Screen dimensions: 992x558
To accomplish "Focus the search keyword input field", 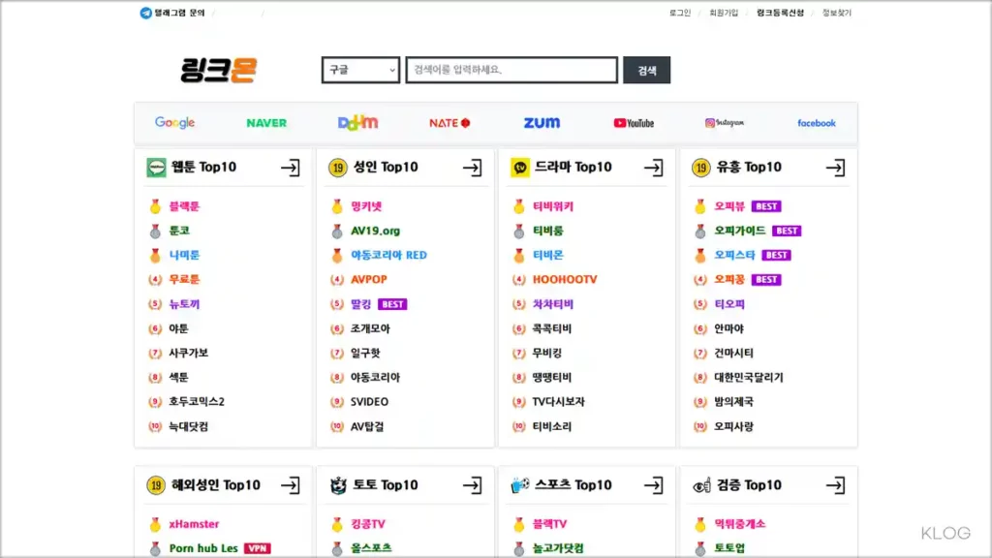I will click(x=511, y=70).
